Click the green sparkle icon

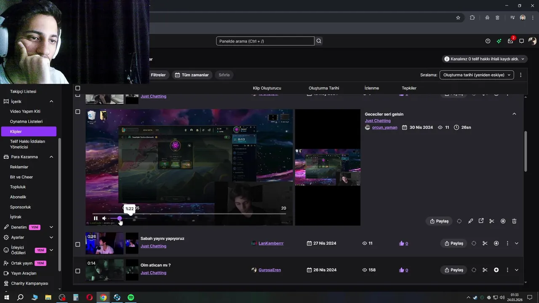pos(499,41)
